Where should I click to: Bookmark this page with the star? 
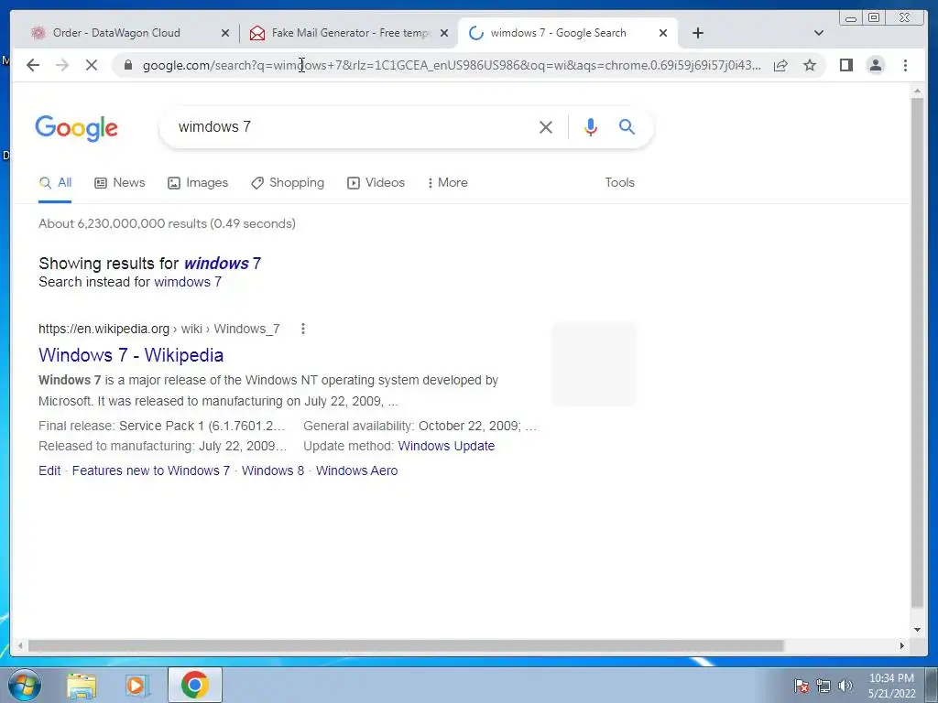pos(810,65)
